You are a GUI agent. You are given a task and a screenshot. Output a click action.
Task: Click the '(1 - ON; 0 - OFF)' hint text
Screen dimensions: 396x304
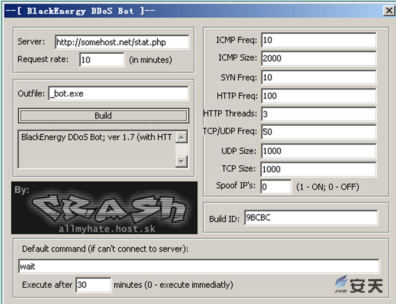pyautogui.click(x=328, y=187)
